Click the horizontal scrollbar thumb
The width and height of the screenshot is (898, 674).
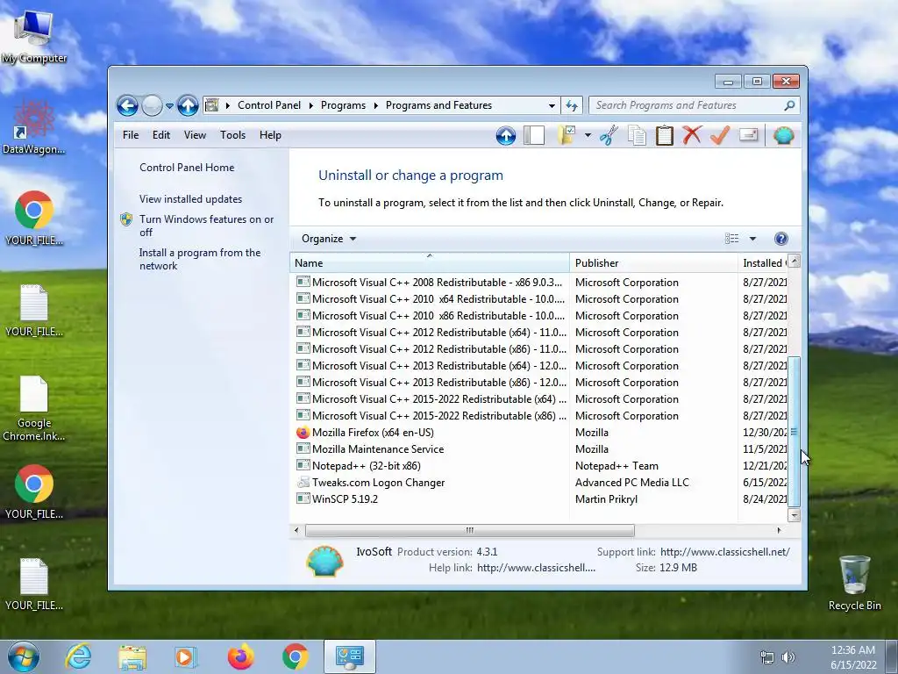tap(470, 530)
